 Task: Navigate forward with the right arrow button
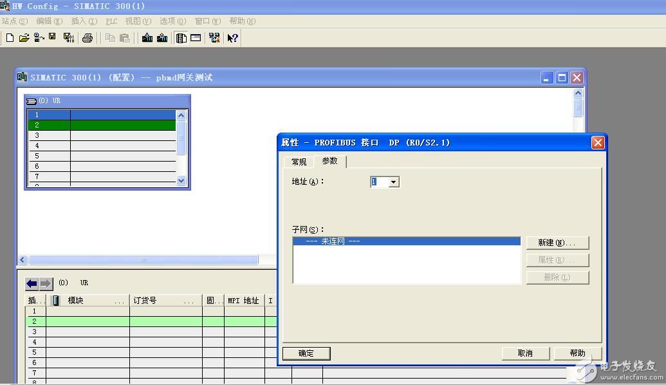(x=46, y=283)
